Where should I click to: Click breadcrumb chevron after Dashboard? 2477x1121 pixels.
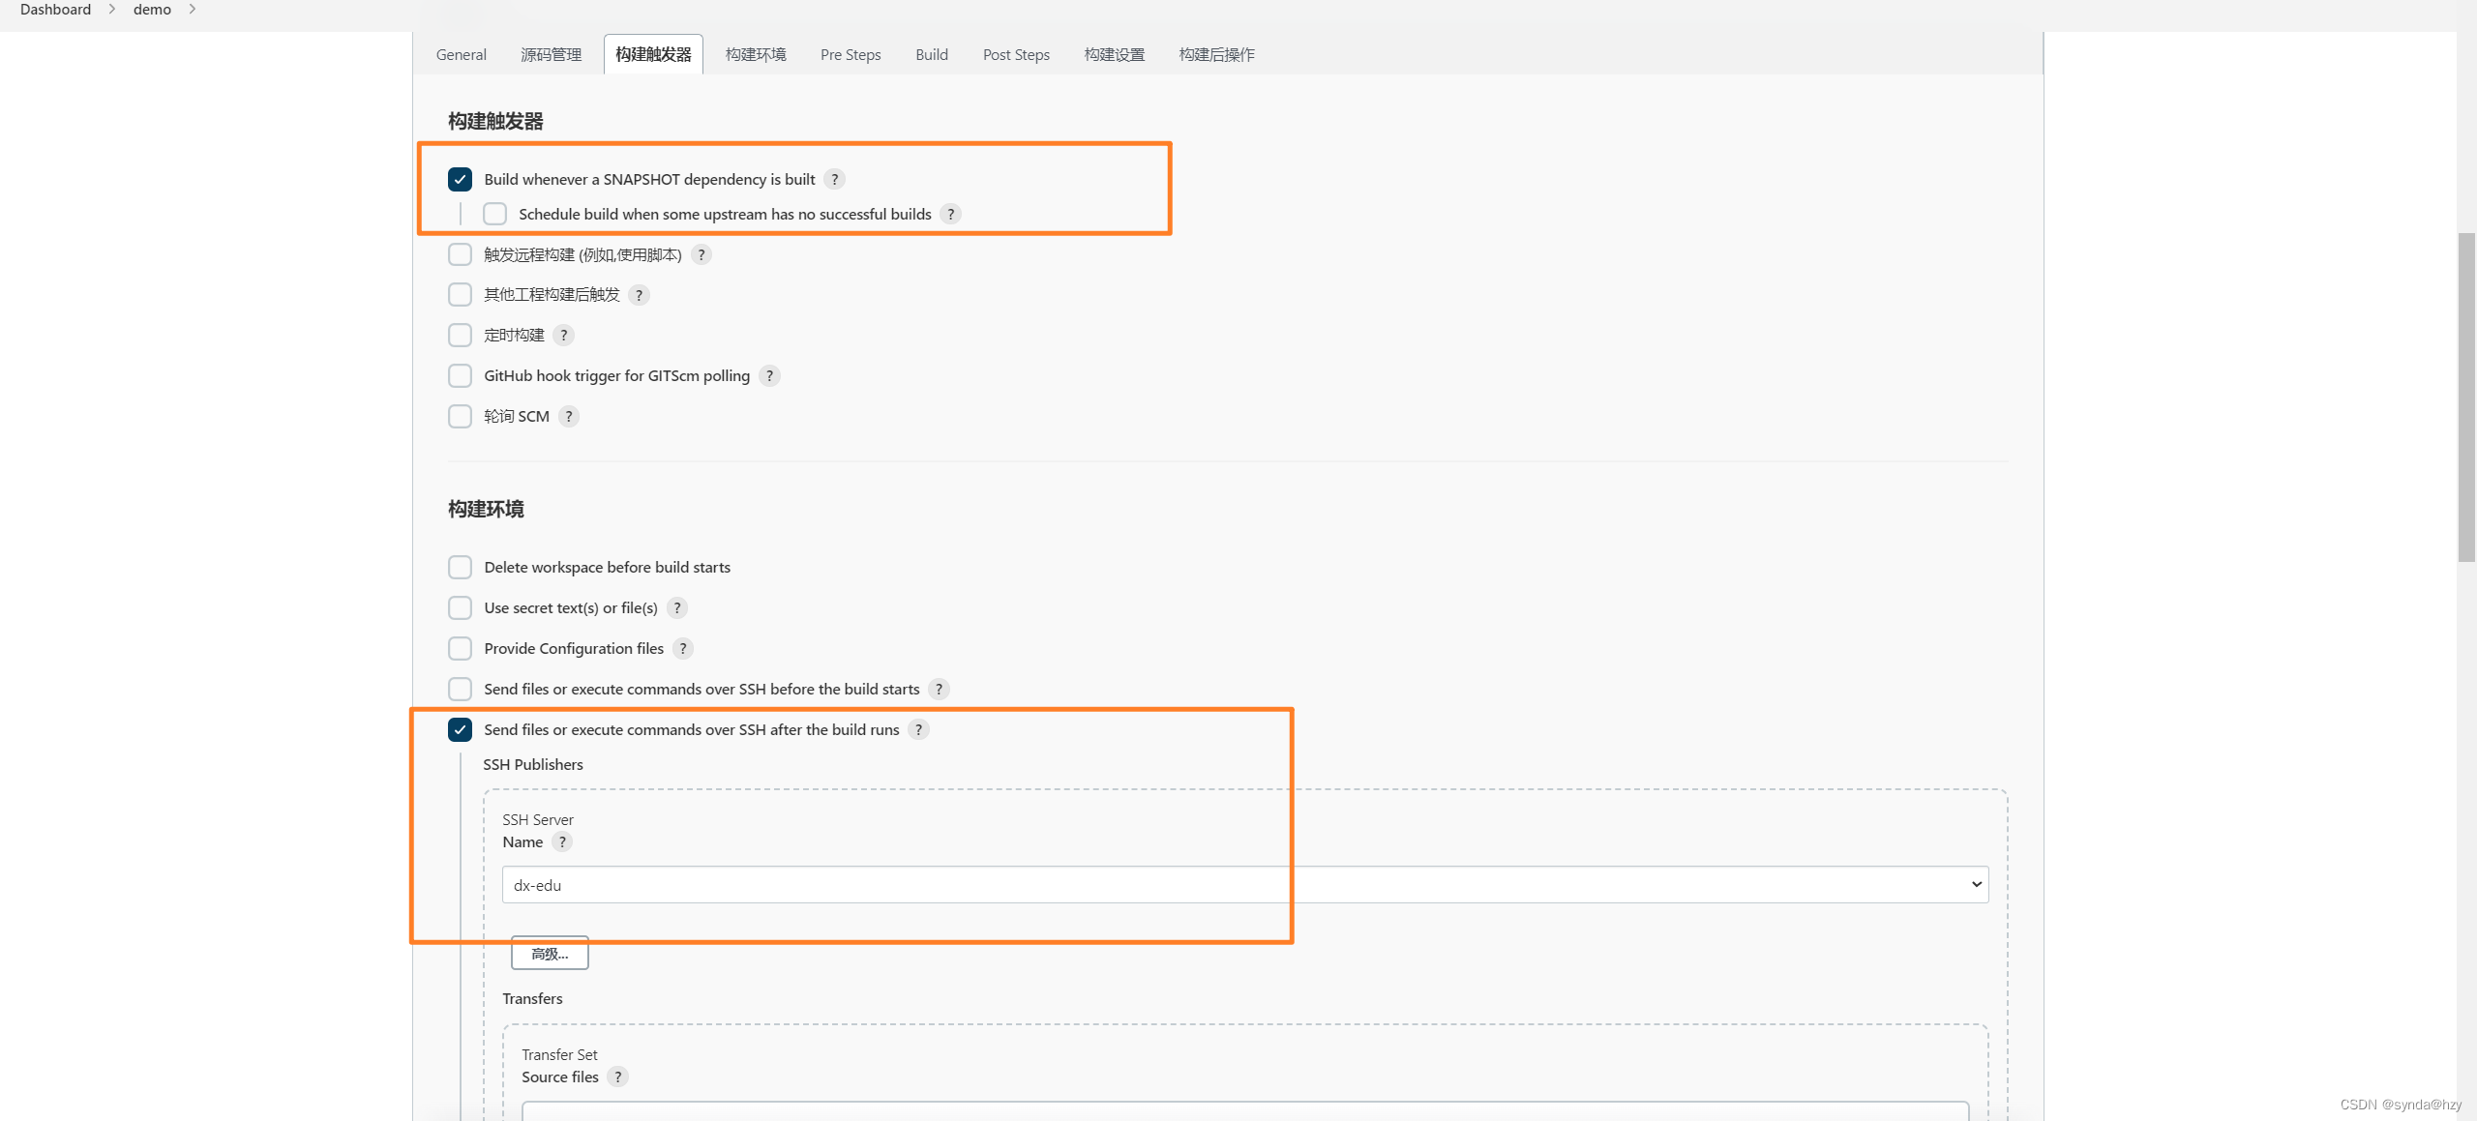pyautogui.click(x=112, y=10)
